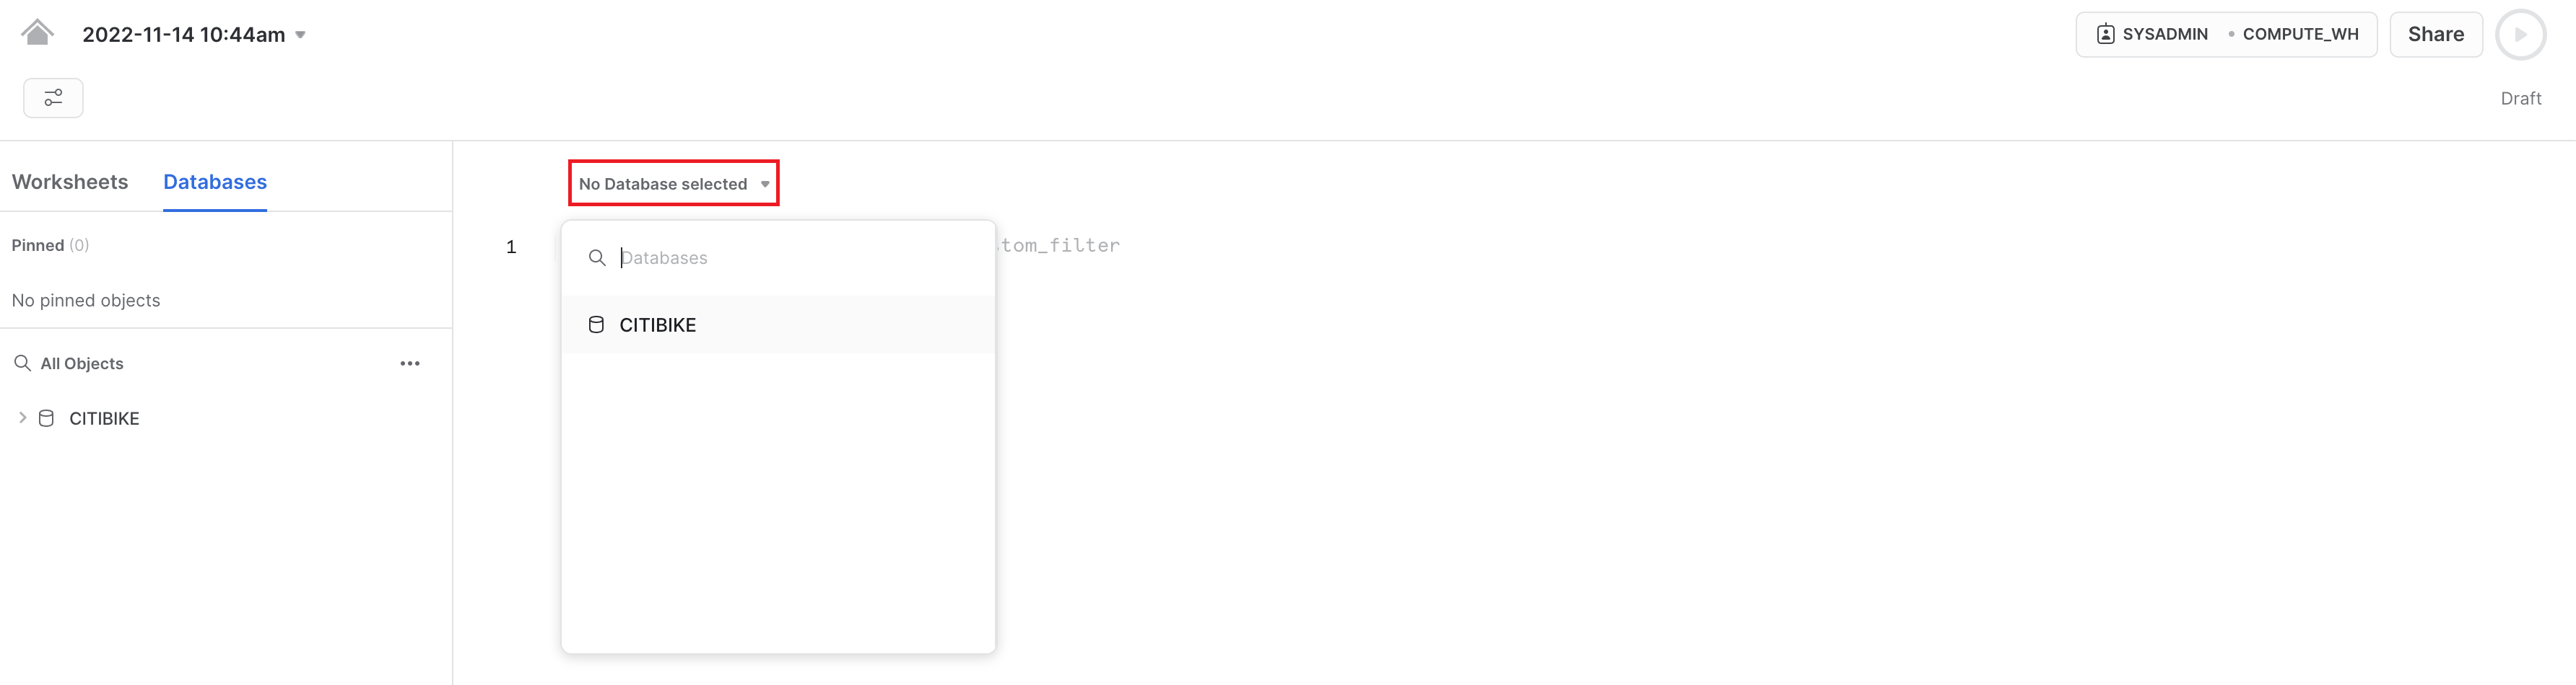Toggle the No Database selected dropdown
2576x685 pixels.
[673, 184]
